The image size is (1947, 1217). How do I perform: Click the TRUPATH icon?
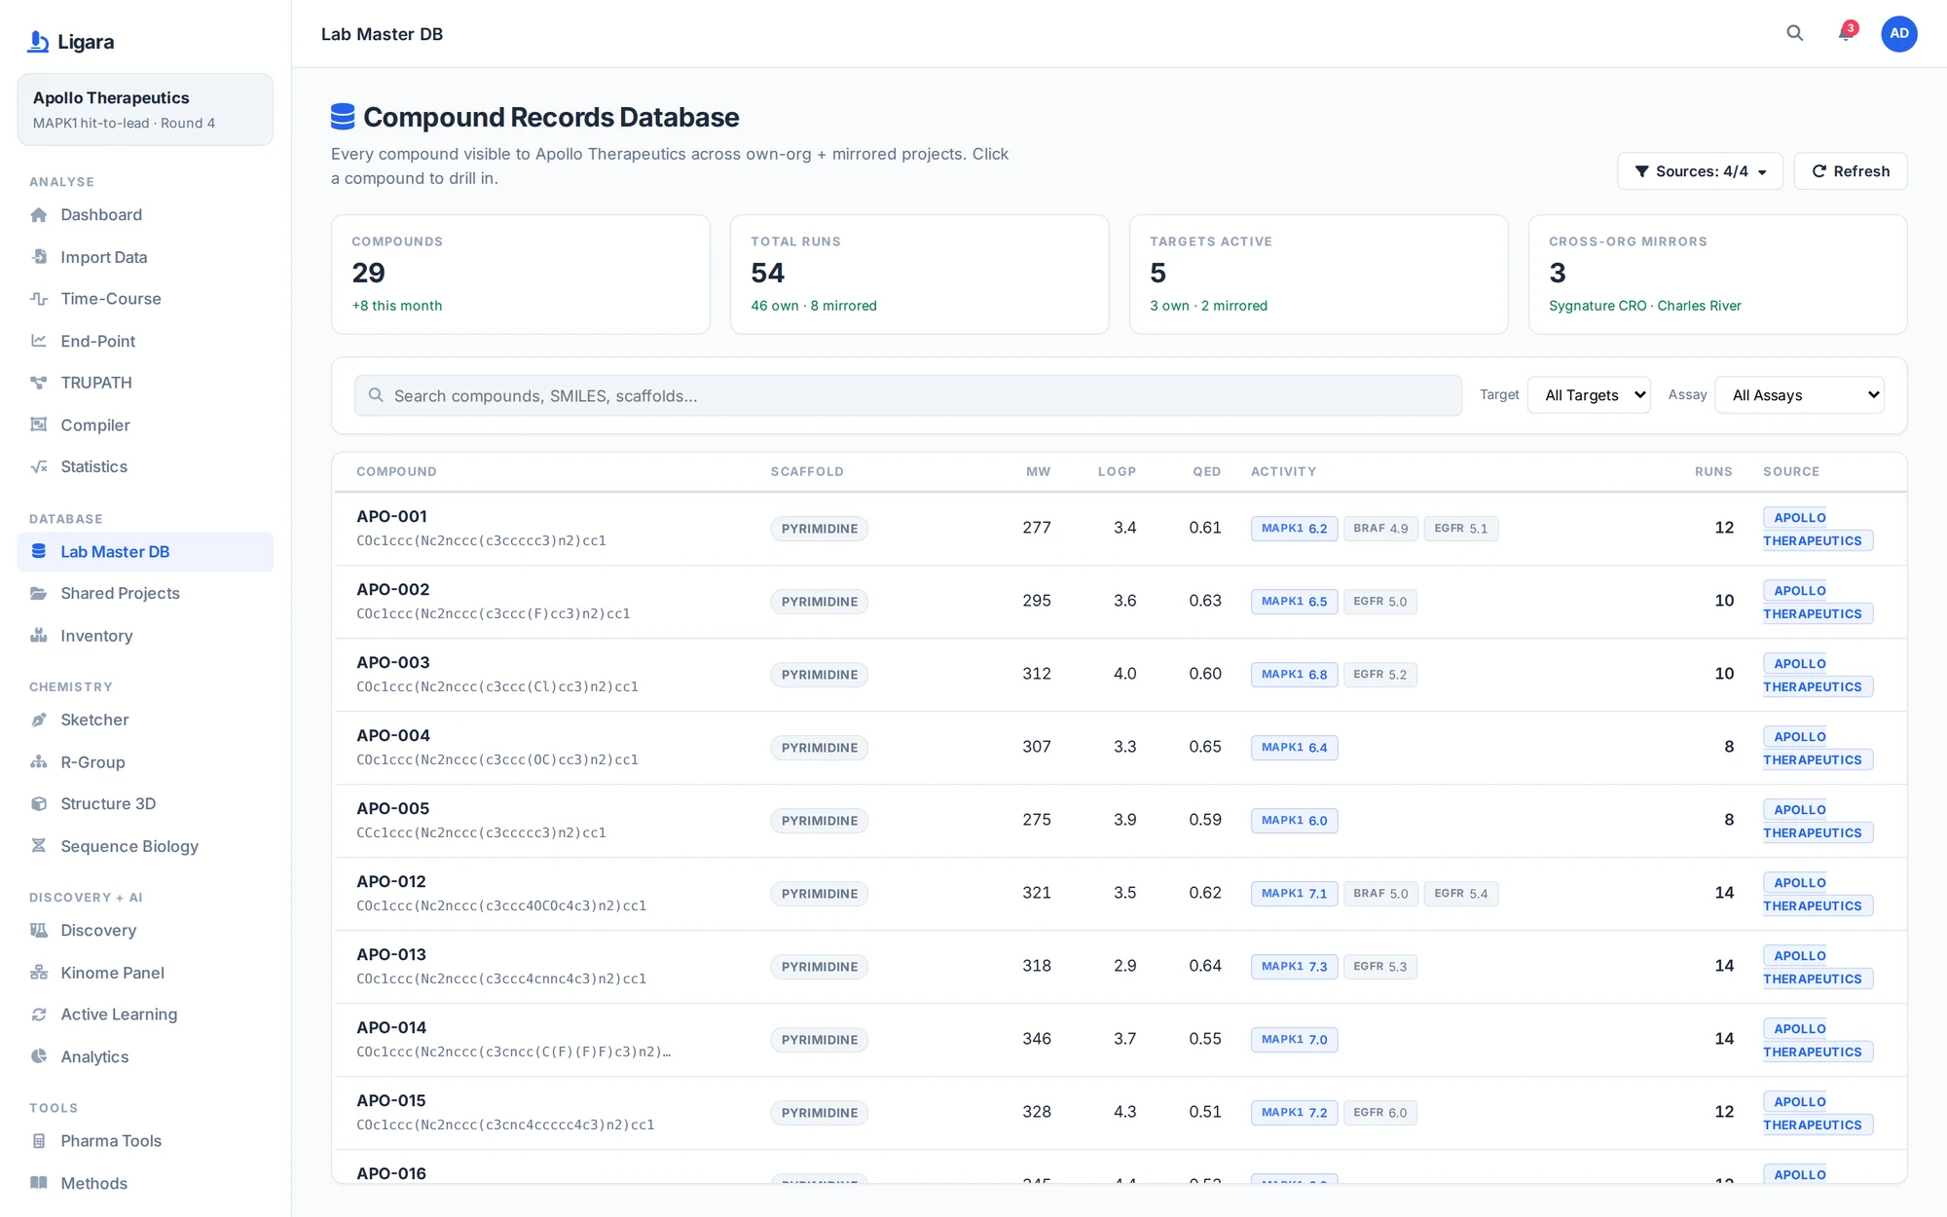(x=39, y=383)
